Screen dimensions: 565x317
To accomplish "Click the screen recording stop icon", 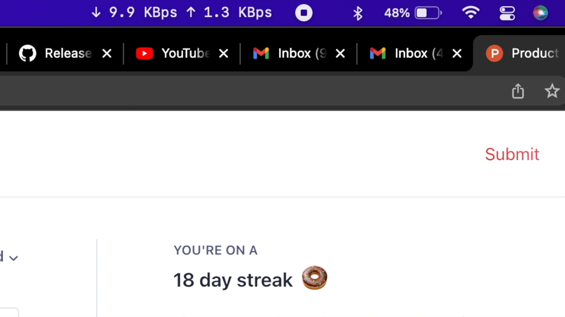I will pyautogui.click(x=304, y=13).
